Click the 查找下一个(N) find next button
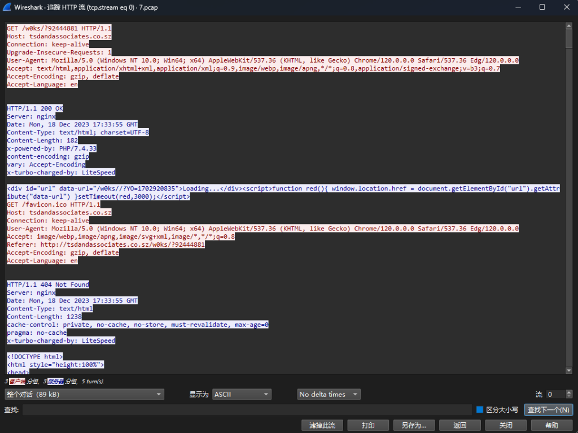The width and height of the screenshot is (578, 433). pyautogui.click(x=549, y=410)
